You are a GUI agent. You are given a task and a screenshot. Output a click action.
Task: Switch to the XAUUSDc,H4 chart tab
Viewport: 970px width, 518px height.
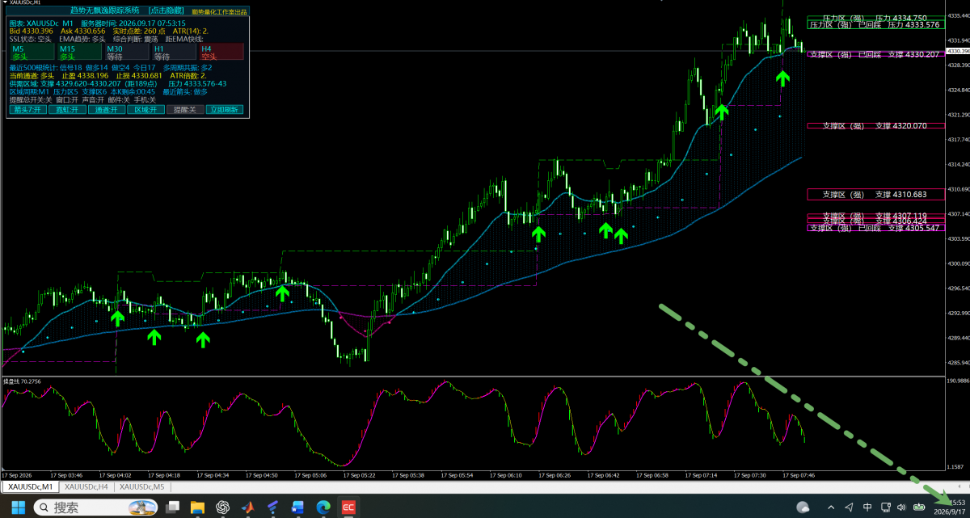(x=86, y=486)
